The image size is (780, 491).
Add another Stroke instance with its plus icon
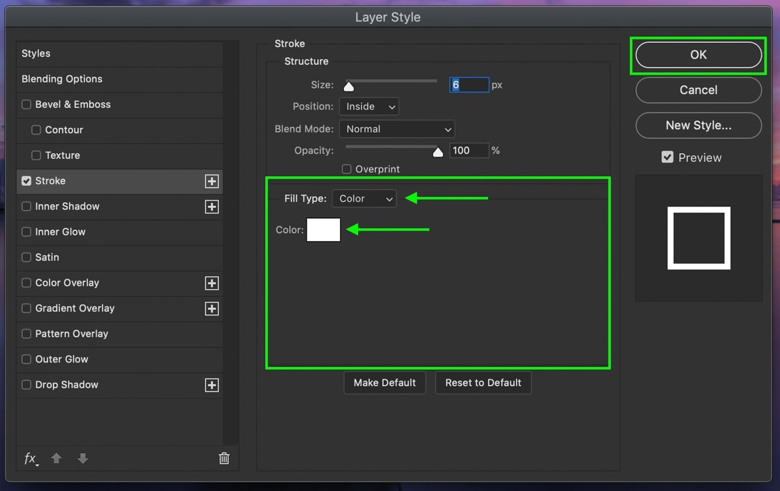pyautogui.click(x=211, y=181)
